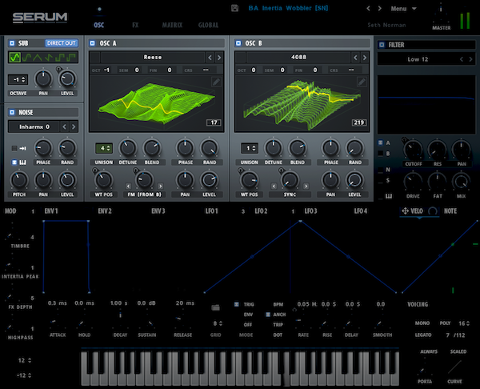Select the ENV 2 tab

105,211
